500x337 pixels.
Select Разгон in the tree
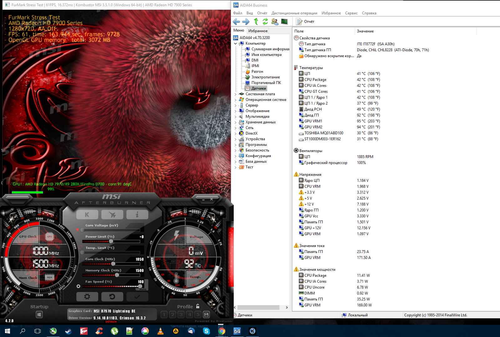[254, 72]
